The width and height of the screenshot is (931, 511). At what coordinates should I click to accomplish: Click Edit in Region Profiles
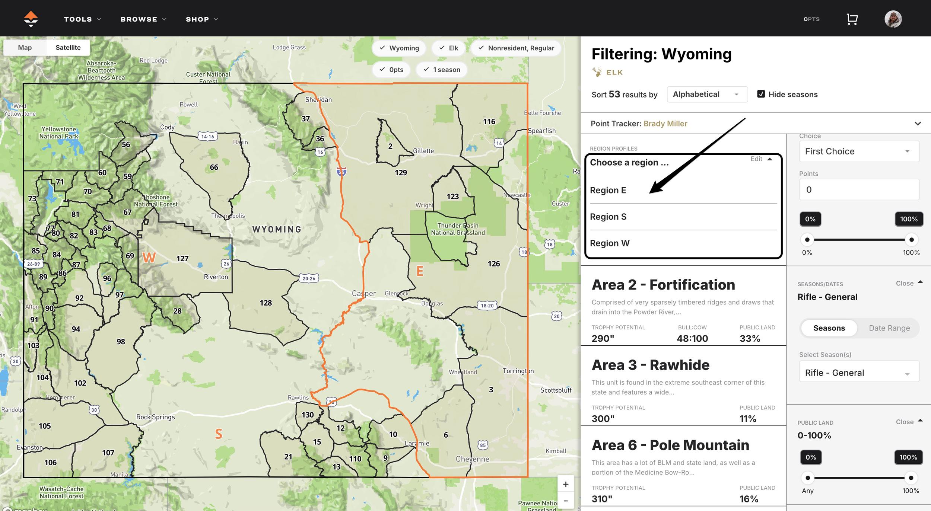(x=756, y=159)
